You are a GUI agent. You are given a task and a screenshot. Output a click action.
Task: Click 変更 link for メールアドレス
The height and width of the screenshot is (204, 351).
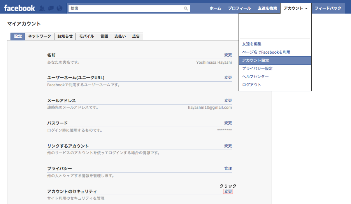pyautogui.click(x=228, y=101)
